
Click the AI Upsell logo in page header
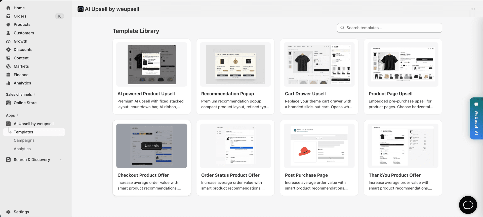tap(80, 9)
